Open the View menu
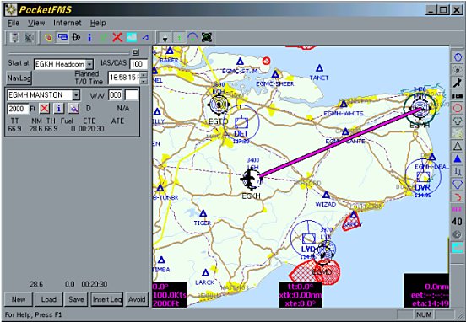The image size is (466, 322). [36, 23]
